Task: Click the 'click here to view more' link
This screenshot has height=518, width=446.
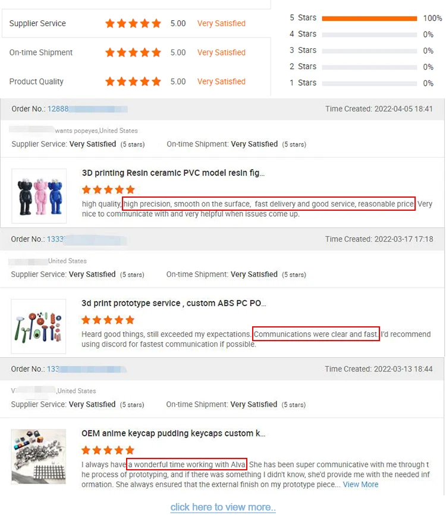Action: pyautogui.click(x=223, y=507)
